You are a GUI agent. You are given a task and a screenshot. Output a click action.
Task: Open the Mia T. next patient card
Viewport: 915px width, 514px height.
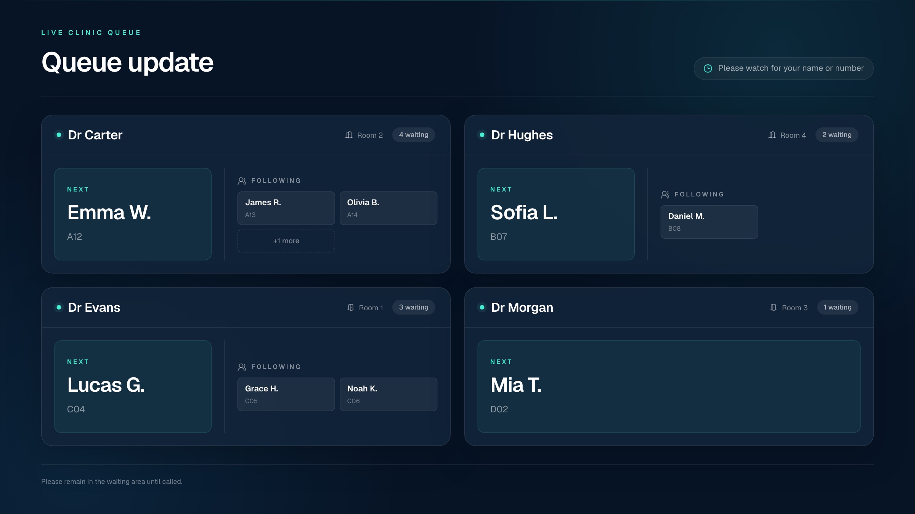tap(669, 387)
